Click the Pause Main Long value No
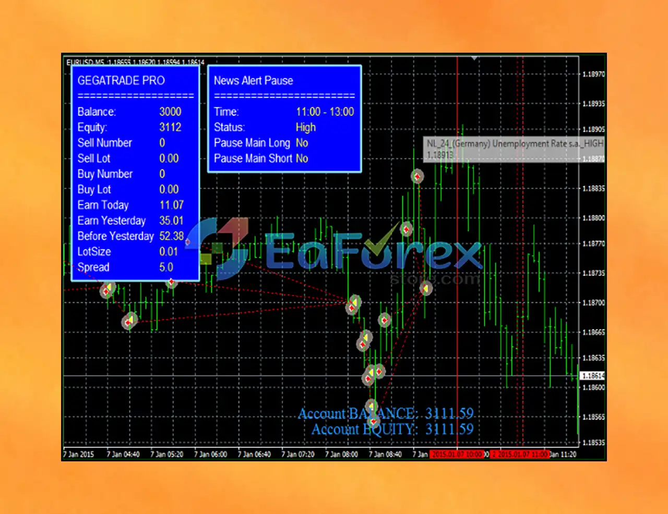The width and height of the screenshot is (668, 514). click(302, 143)
